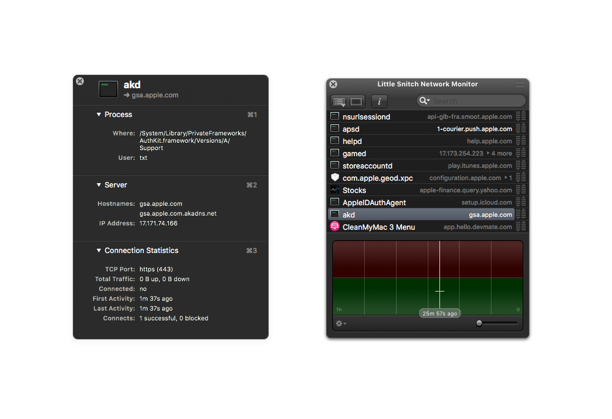Collapse the Process section triangle
This screenshot has height=419, width=612.
[99, 115]
